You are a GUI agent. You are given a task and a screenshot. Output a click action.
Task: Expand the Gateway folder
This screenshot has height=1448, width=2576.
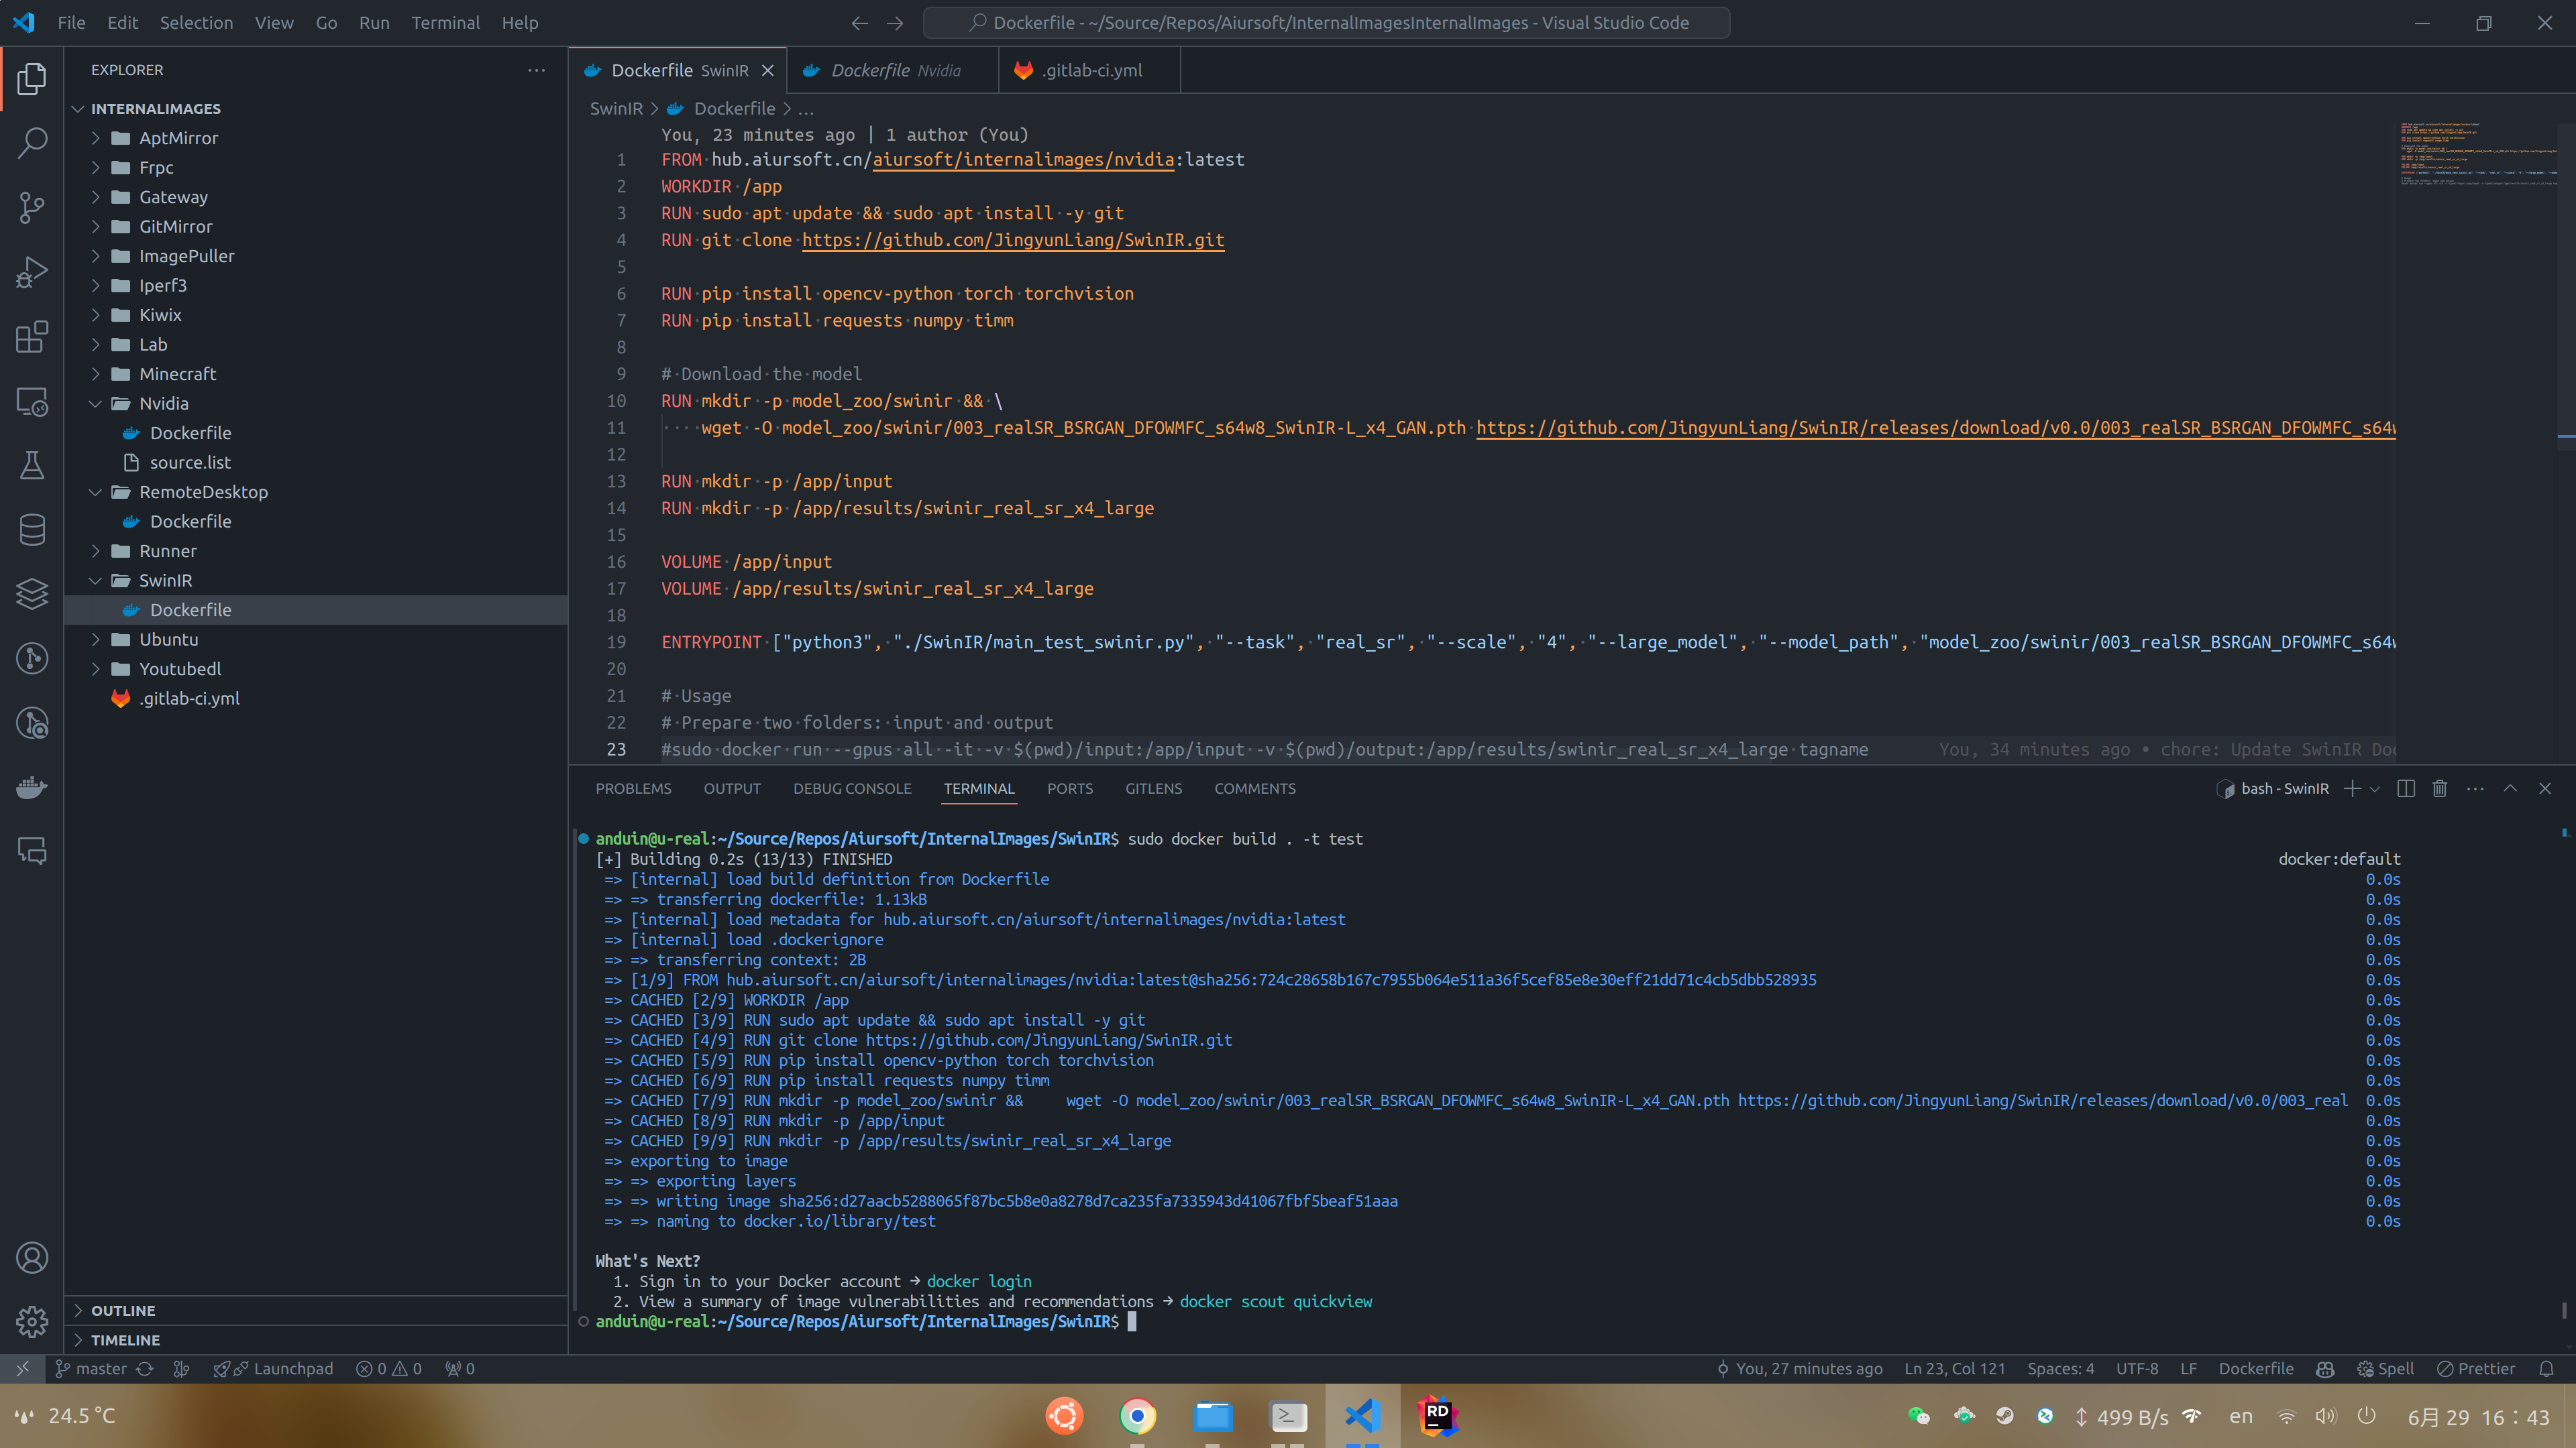click(173, 197)
